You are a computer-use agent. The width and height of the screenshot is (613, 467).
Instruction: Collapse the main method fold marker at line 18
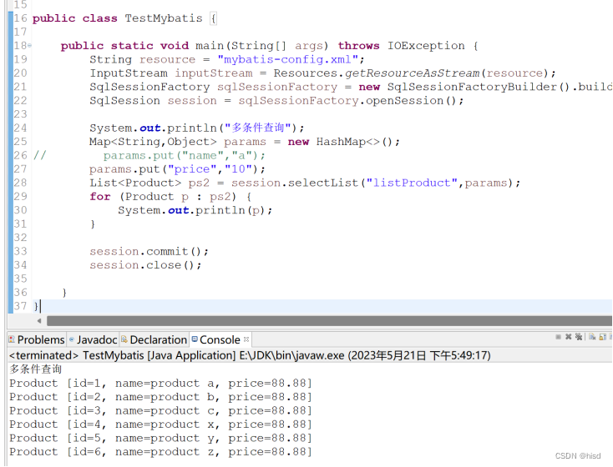[29, 46]
